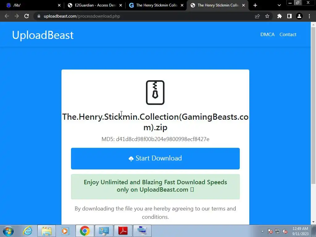Viewport: 316px width, 237px height.
Task: Open the Control Panel taskbar icon
Action: (x=104, y=231)
